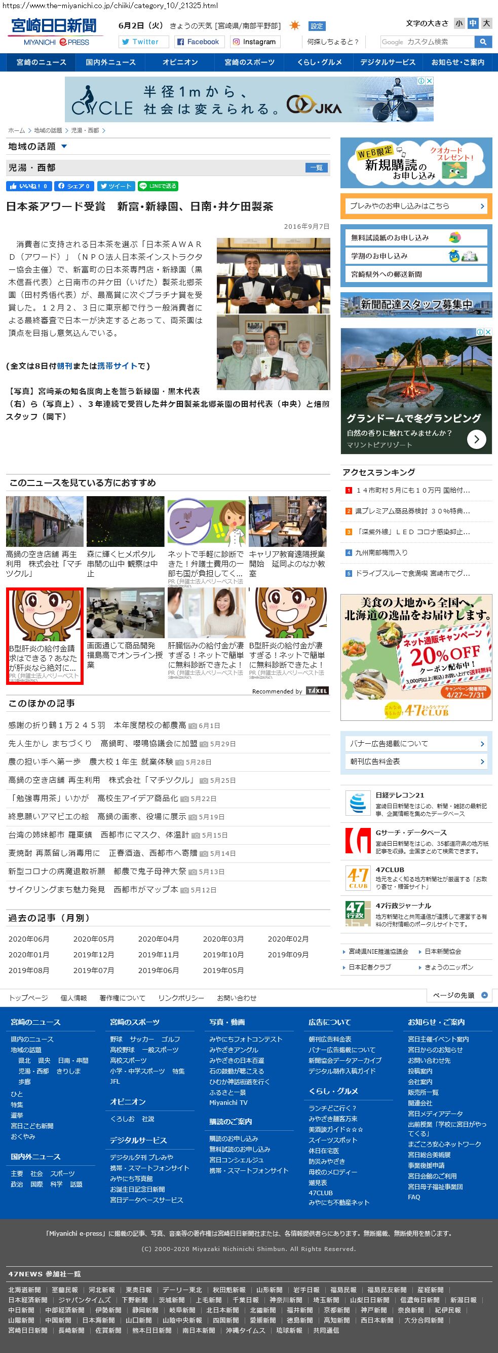Open バナー広告掲載について arrow link

coord(416,743)
